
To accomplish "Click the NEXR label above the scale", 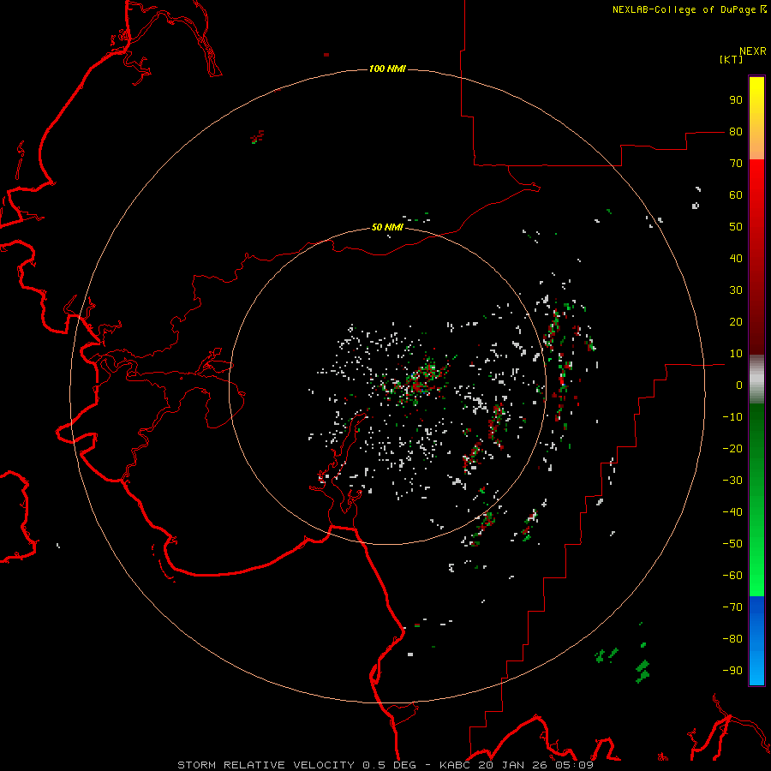I will click(753, 51).
